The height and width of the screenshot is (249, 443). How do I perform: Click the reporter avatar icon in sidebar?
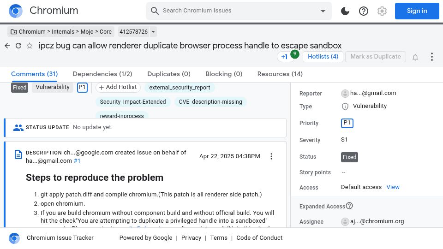(x=345, y=94)
